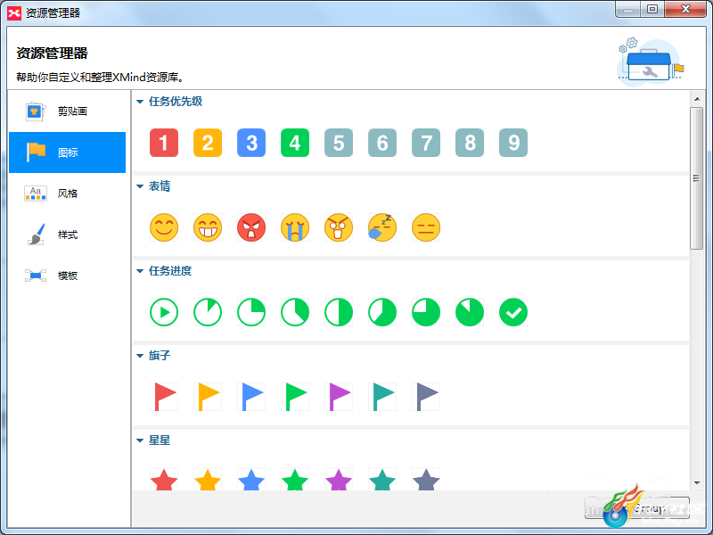Select the three-quarters progress icon
Screen dimensions: 713x535
click(x=426, y=312)
